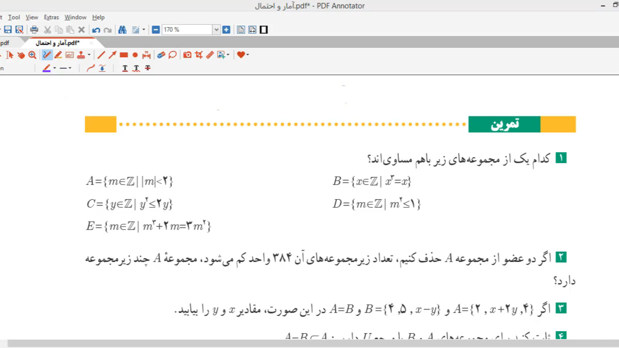Click the Snapshot camera tool
The width and height of the screenshot is (619, 348).
pos(187,55)
